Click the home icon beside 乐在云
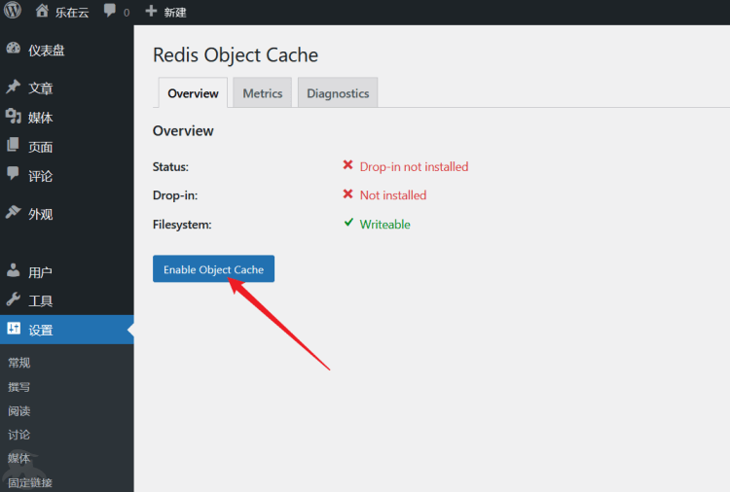The width and height of the screenshot is (730, 492). (42, 11)
